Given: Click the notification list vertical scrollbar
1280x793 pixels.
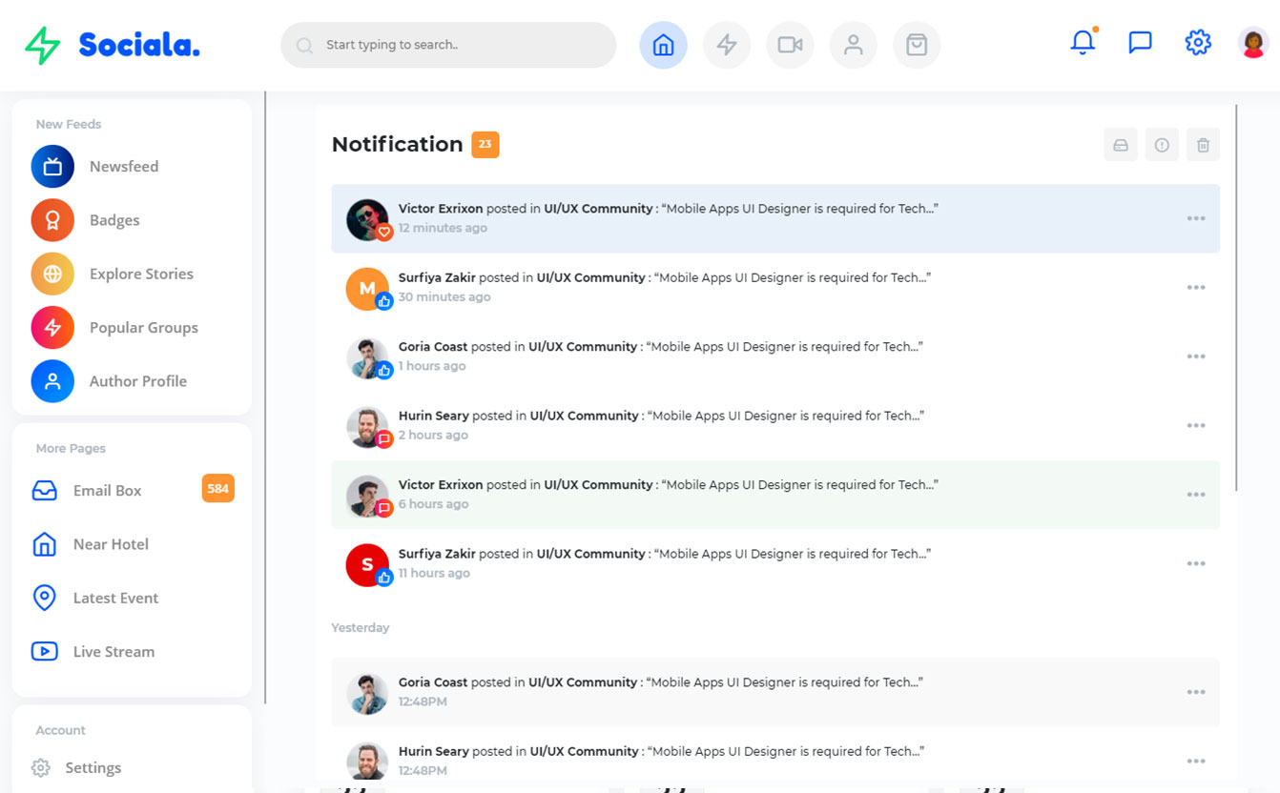Looking at the screenshot, I should 1237,297.
